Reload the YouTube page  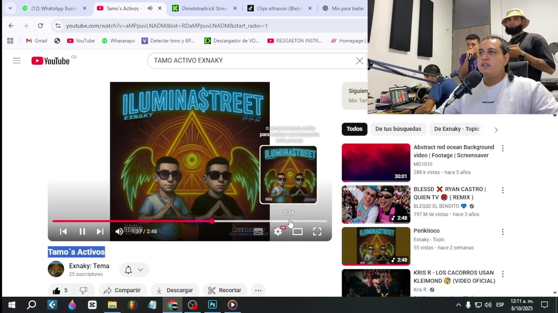[x=40, y=26]
